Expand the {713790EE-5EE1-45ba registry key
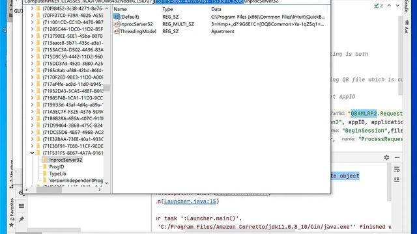 (32, 36)
